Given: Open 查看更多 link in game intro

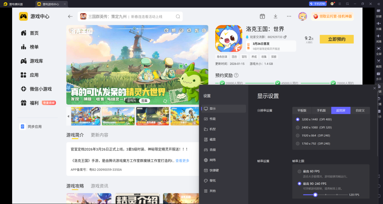Looking at the screenshot, I should (182, 161).
